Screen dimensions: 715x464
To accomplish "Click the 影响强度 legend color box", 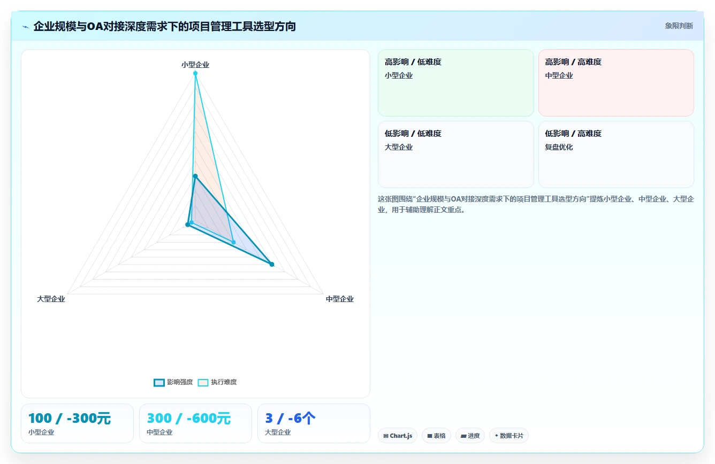I will click(x=159, y=382).
